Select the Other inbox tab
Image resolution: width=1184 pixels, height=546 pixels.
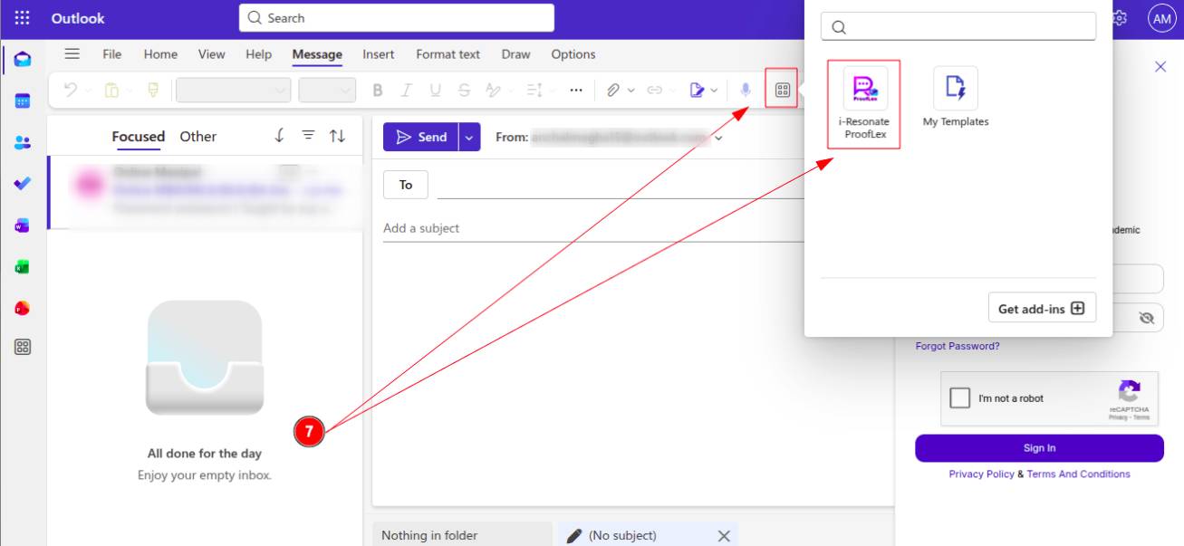[197, 137]
